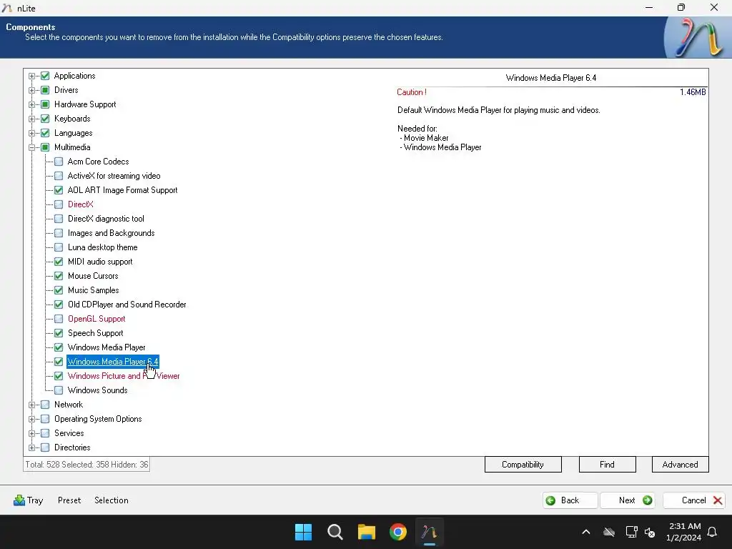
Task: Click the taskbar clock and date
Action: pos(684,532)
